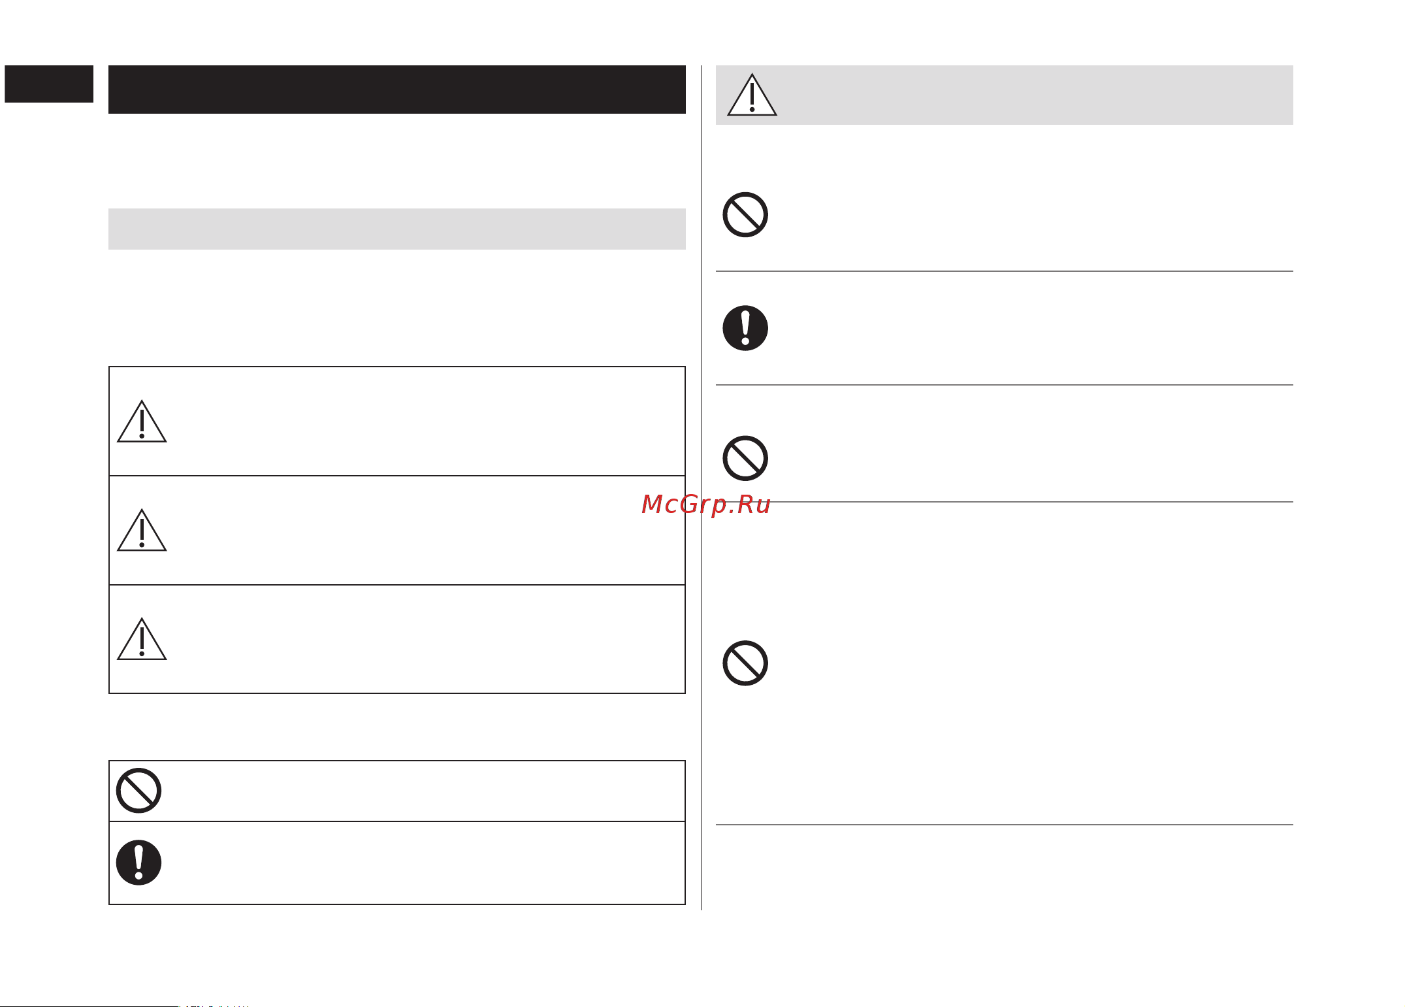This screenshot has height=1007, width=1405.
Task: Click prohibition icon in lower-left symbol box
Action: (x=138, y=791)
